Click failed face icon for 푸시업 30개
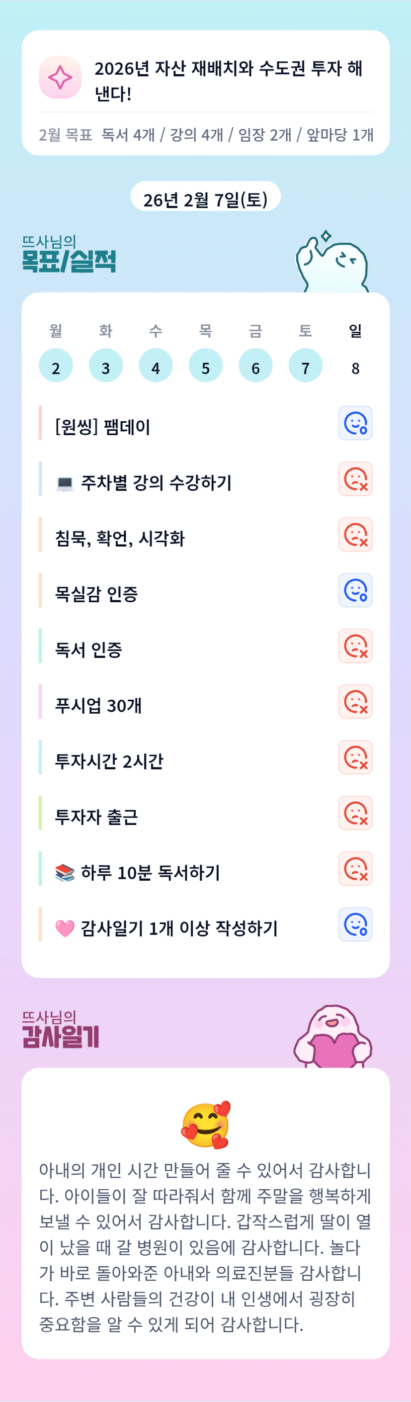This screenshot has width=411, height=1402. tap(355, 702)
